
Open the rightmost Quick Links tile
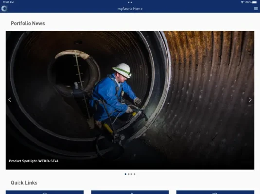point(215,192)
